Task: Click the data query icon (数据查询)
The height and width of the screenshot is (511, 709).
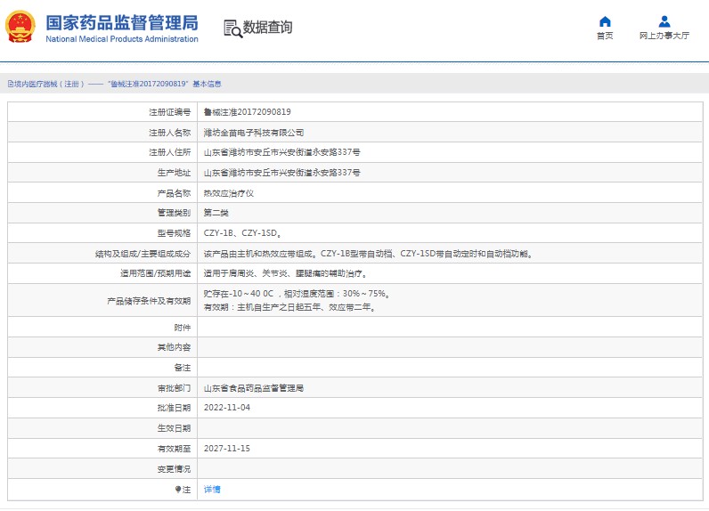Action: (x=233, y=28)
